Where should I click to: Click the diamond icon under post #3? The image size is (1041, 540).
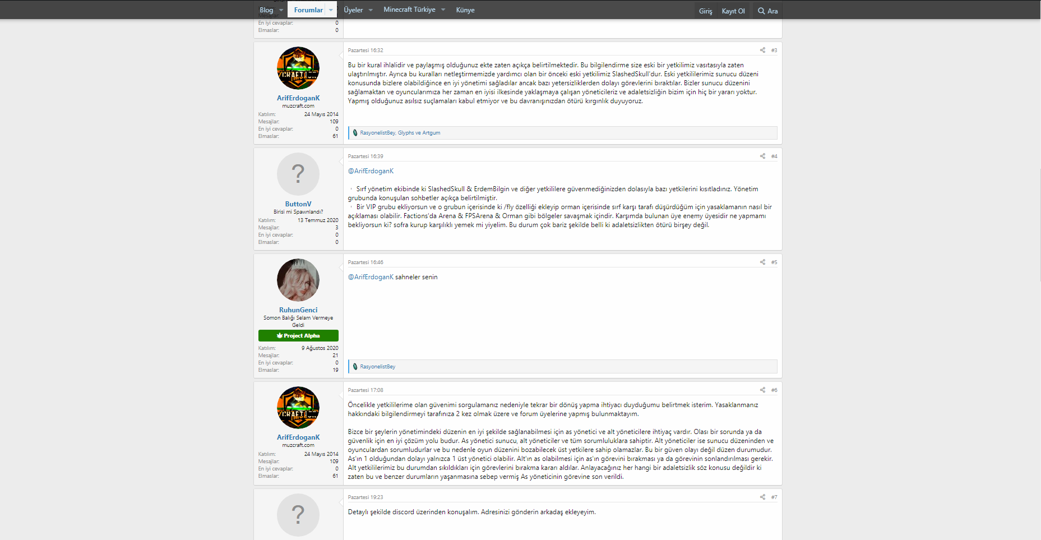pyautogui.click(x=355, y=133)
